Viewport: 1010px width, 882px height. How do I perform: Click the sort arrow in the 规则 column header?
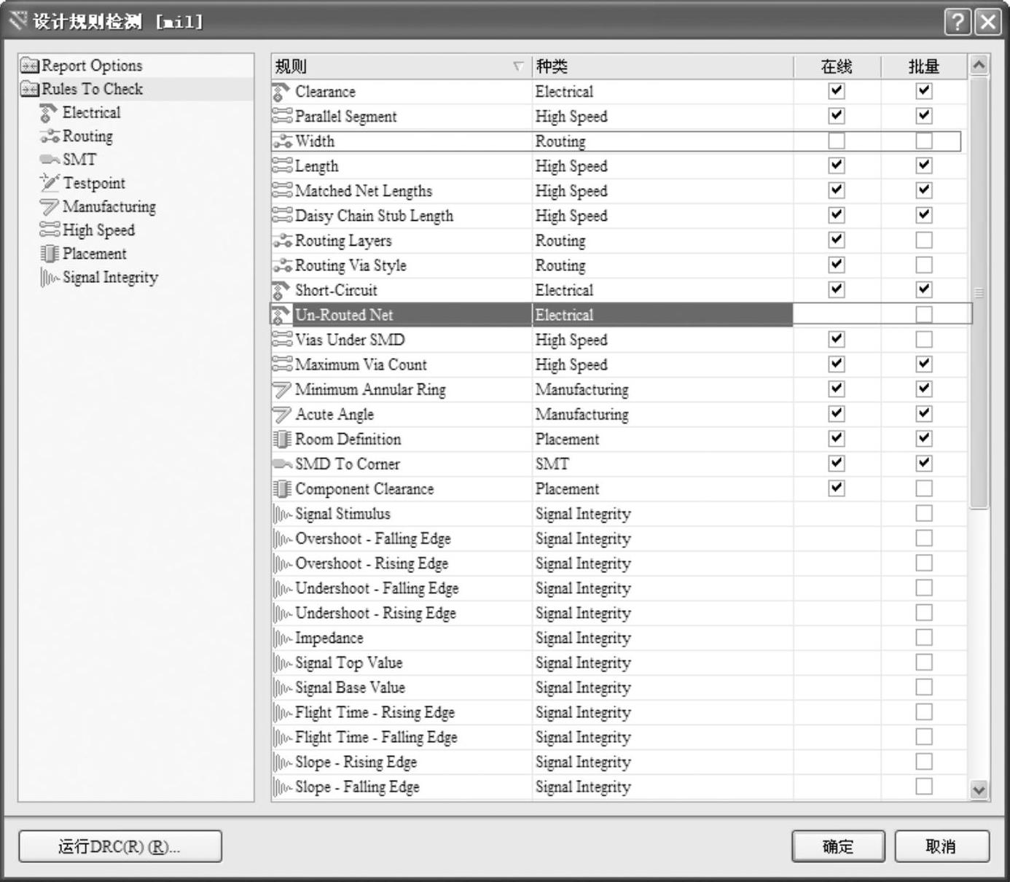pyautogui.click(x=518, y=66)
